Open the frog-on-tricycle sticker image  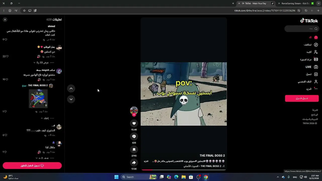pos(38,99)
